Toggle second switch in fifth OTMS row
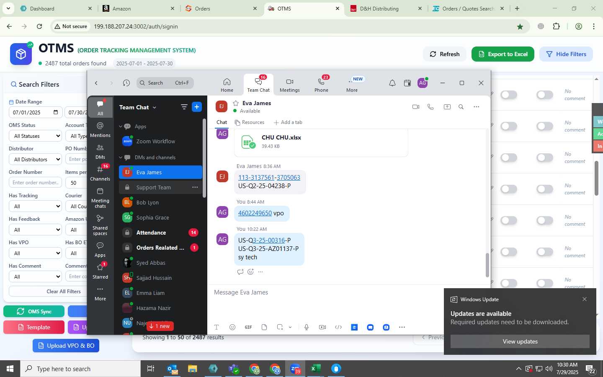 click(x=545, y=220)
